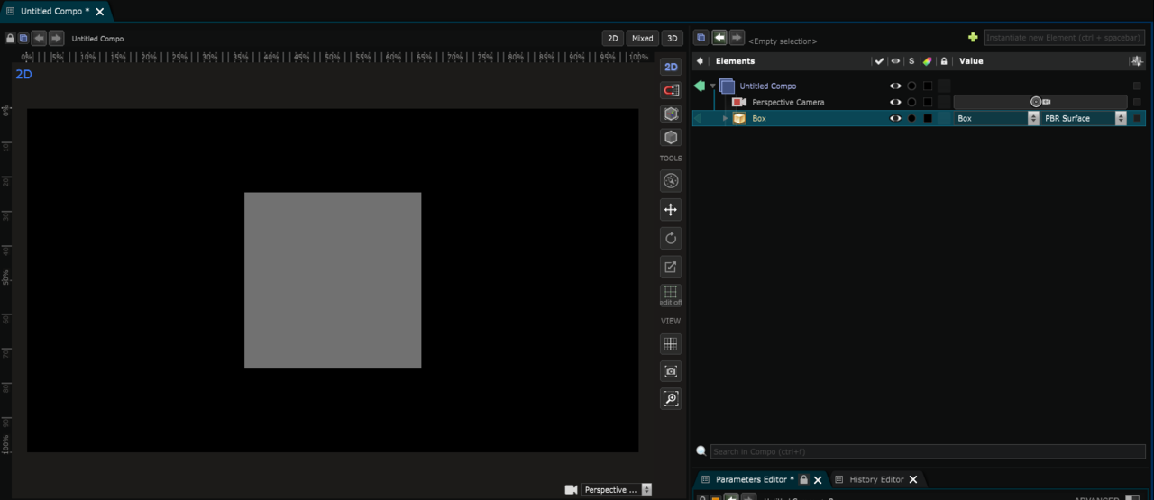Image resolution: width=1154 pixels, height=500 pixels.
Task: Click the lock icon in viewport header
Action: (x=10, y=39)
